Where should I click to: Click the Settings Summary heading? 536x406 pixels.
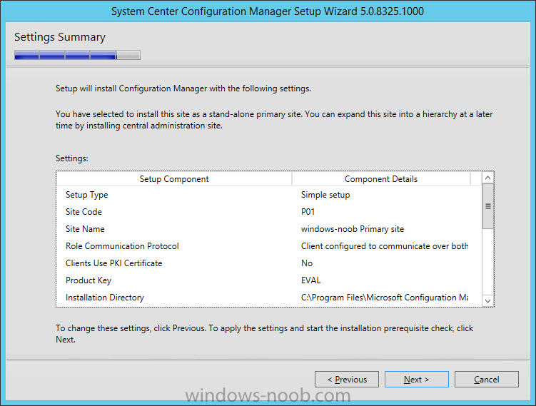[x=60, y=37]
